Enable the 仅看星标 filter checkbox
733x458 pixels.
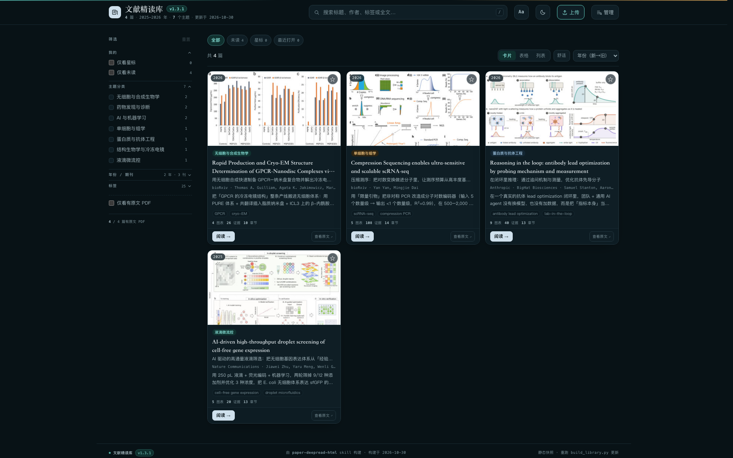tap(111, 63)
